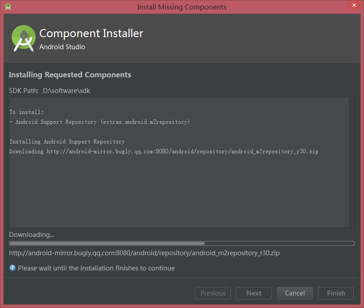Viewport: 364px width, 308px height.
Task: Click the download progress bar
Action: pyautogui.click(x=182, y=243)
